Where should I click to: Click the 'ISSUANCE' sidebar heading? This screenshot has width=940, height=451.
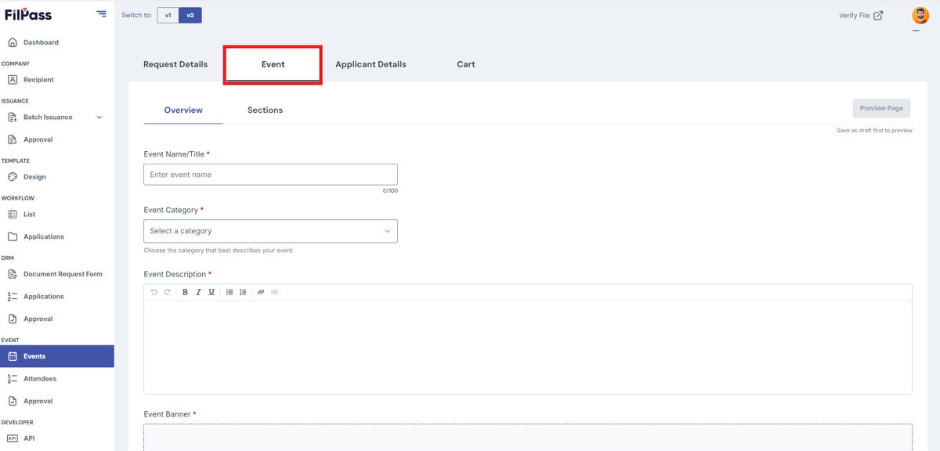(15, 101)
